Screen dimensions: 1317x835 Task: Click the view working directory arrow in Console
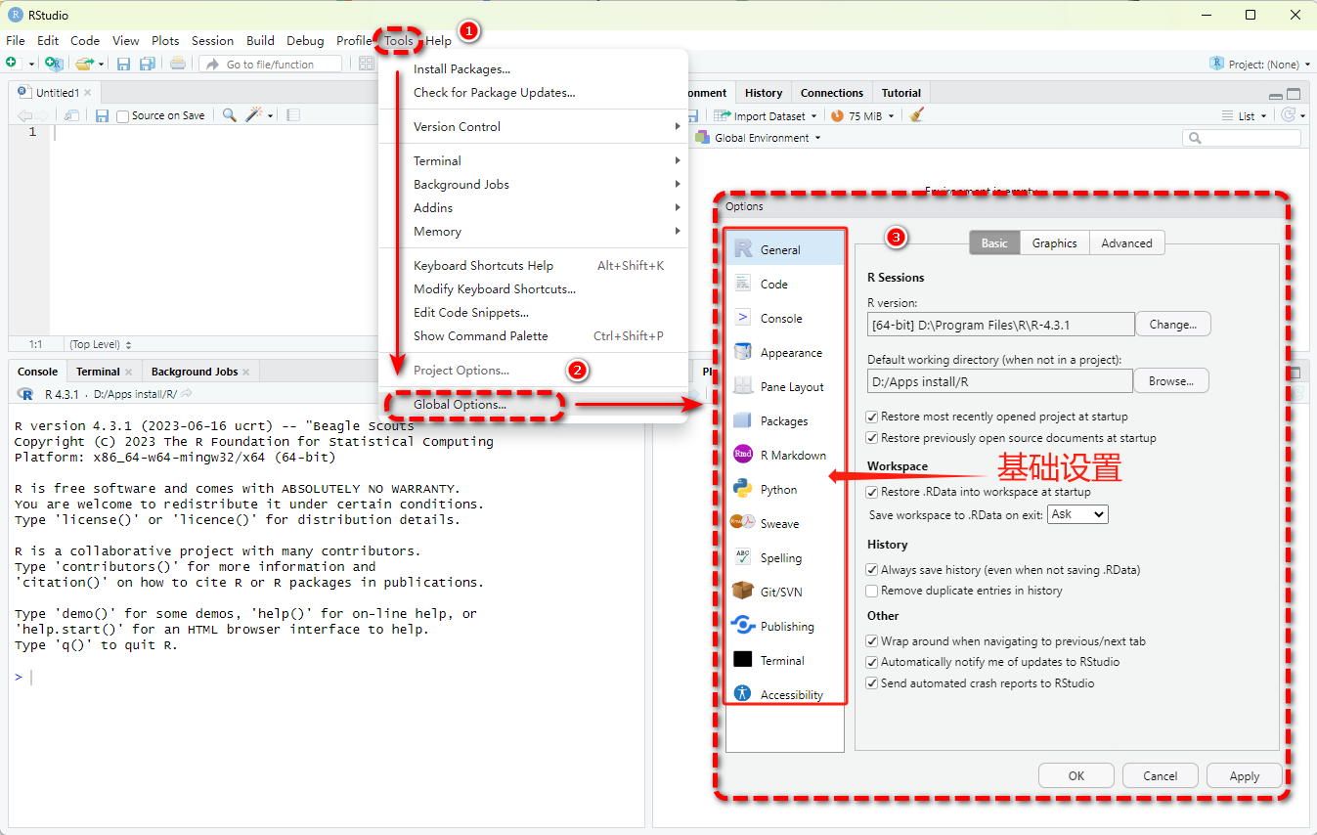coord(187,394)
